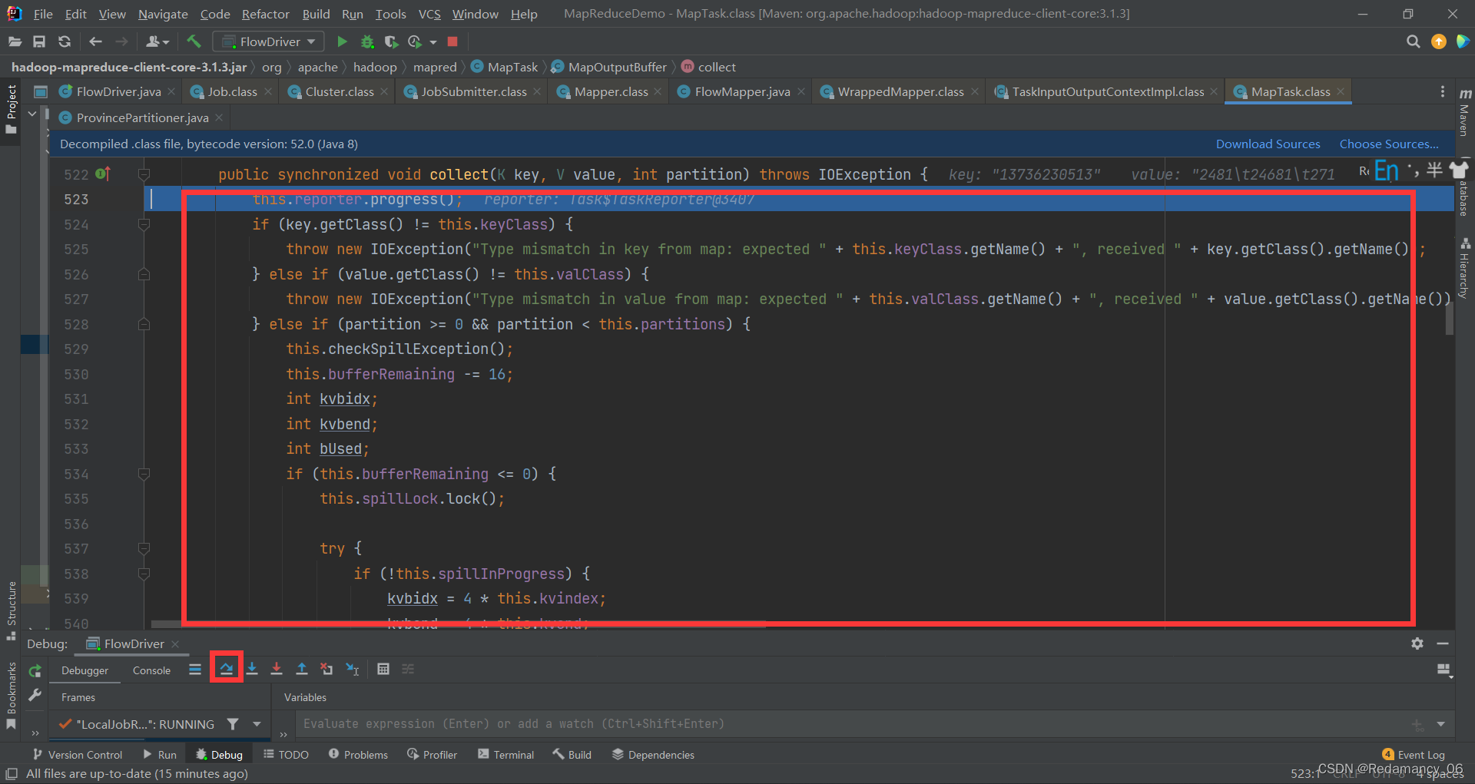
Task: Click the Download Sources link
Action: (x=1268, y=144)
